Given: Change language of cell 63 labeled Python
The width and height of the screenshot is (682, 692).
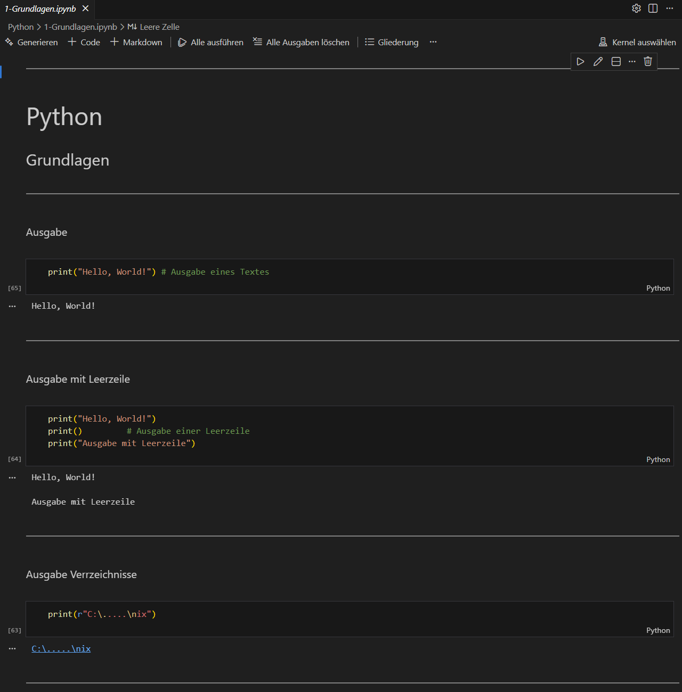Looking at the screenshot, I should click(658, 630).
